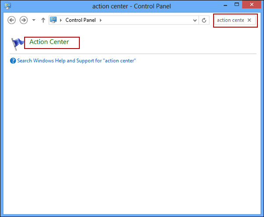The image size is (264, 217).
Task: Go back with the Back arrow button
Action: 11,20
